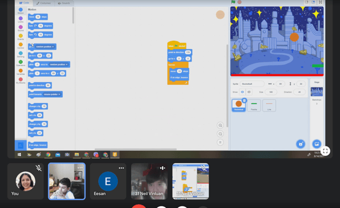Viewport: 340px width, 208px height.
Task: Click the red stop button
Action: click(240, 2)
